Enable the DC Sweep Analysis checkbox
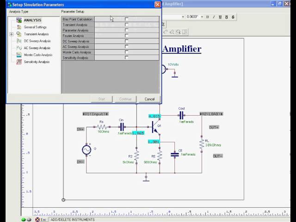296x222 pixels. [x=126, y=41]
